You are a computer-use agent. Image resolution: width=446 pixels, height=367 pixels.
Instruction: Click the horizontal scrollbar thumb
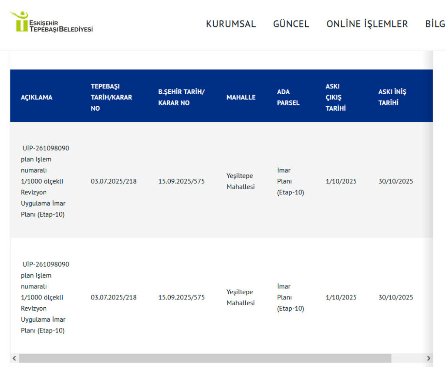coord(205,358)
